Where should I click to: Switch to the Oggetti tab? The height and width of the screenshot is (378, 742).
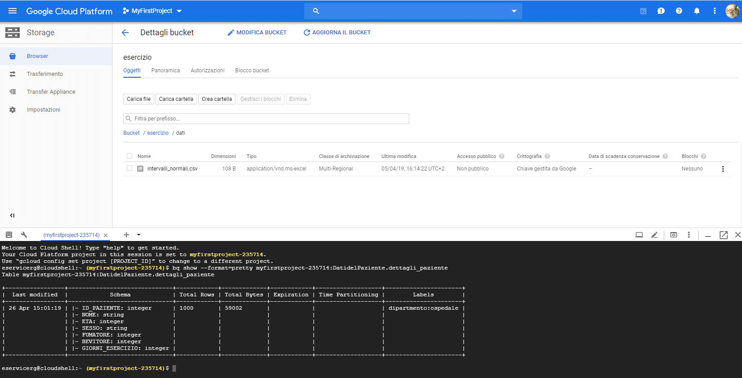[x=132, y=71]
